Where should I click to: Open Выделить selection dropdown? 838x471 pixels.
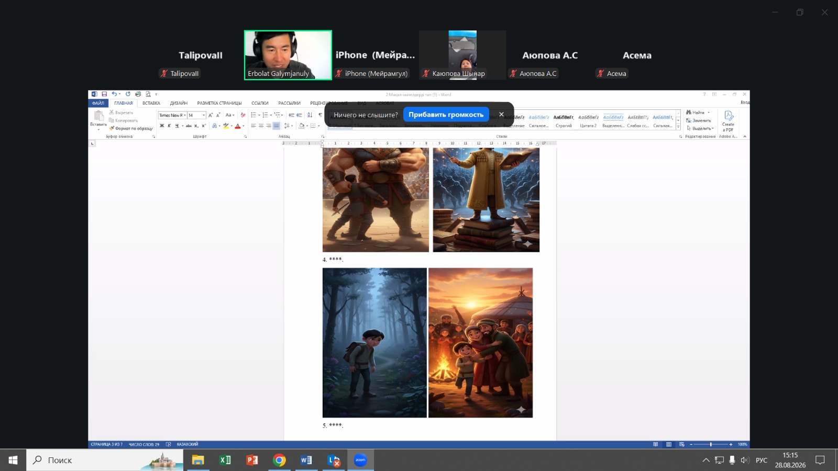click(700, 128)
